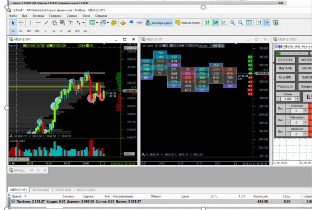Viewport: 312px width, 210px height.
Task: Choose the horizontal line drawing tool
Action: [x=38, y=23]
